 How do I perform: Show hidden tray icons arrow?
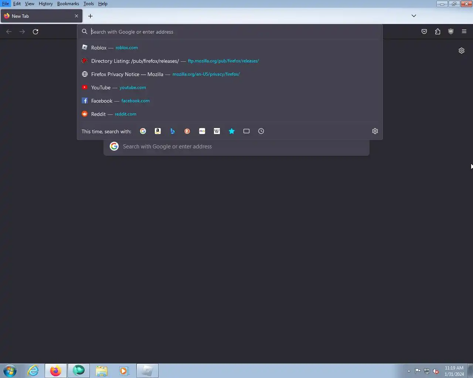pyautogui.click(x=409, y=371)
